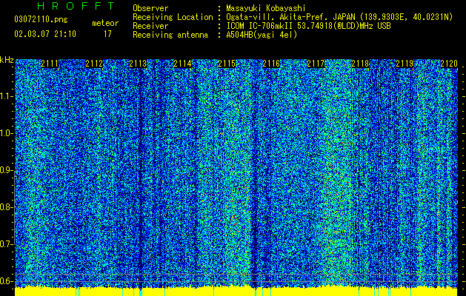Screen dimensions: 466x296
Task: Click the 2120 time marker
Action: [x=449, y=63]
